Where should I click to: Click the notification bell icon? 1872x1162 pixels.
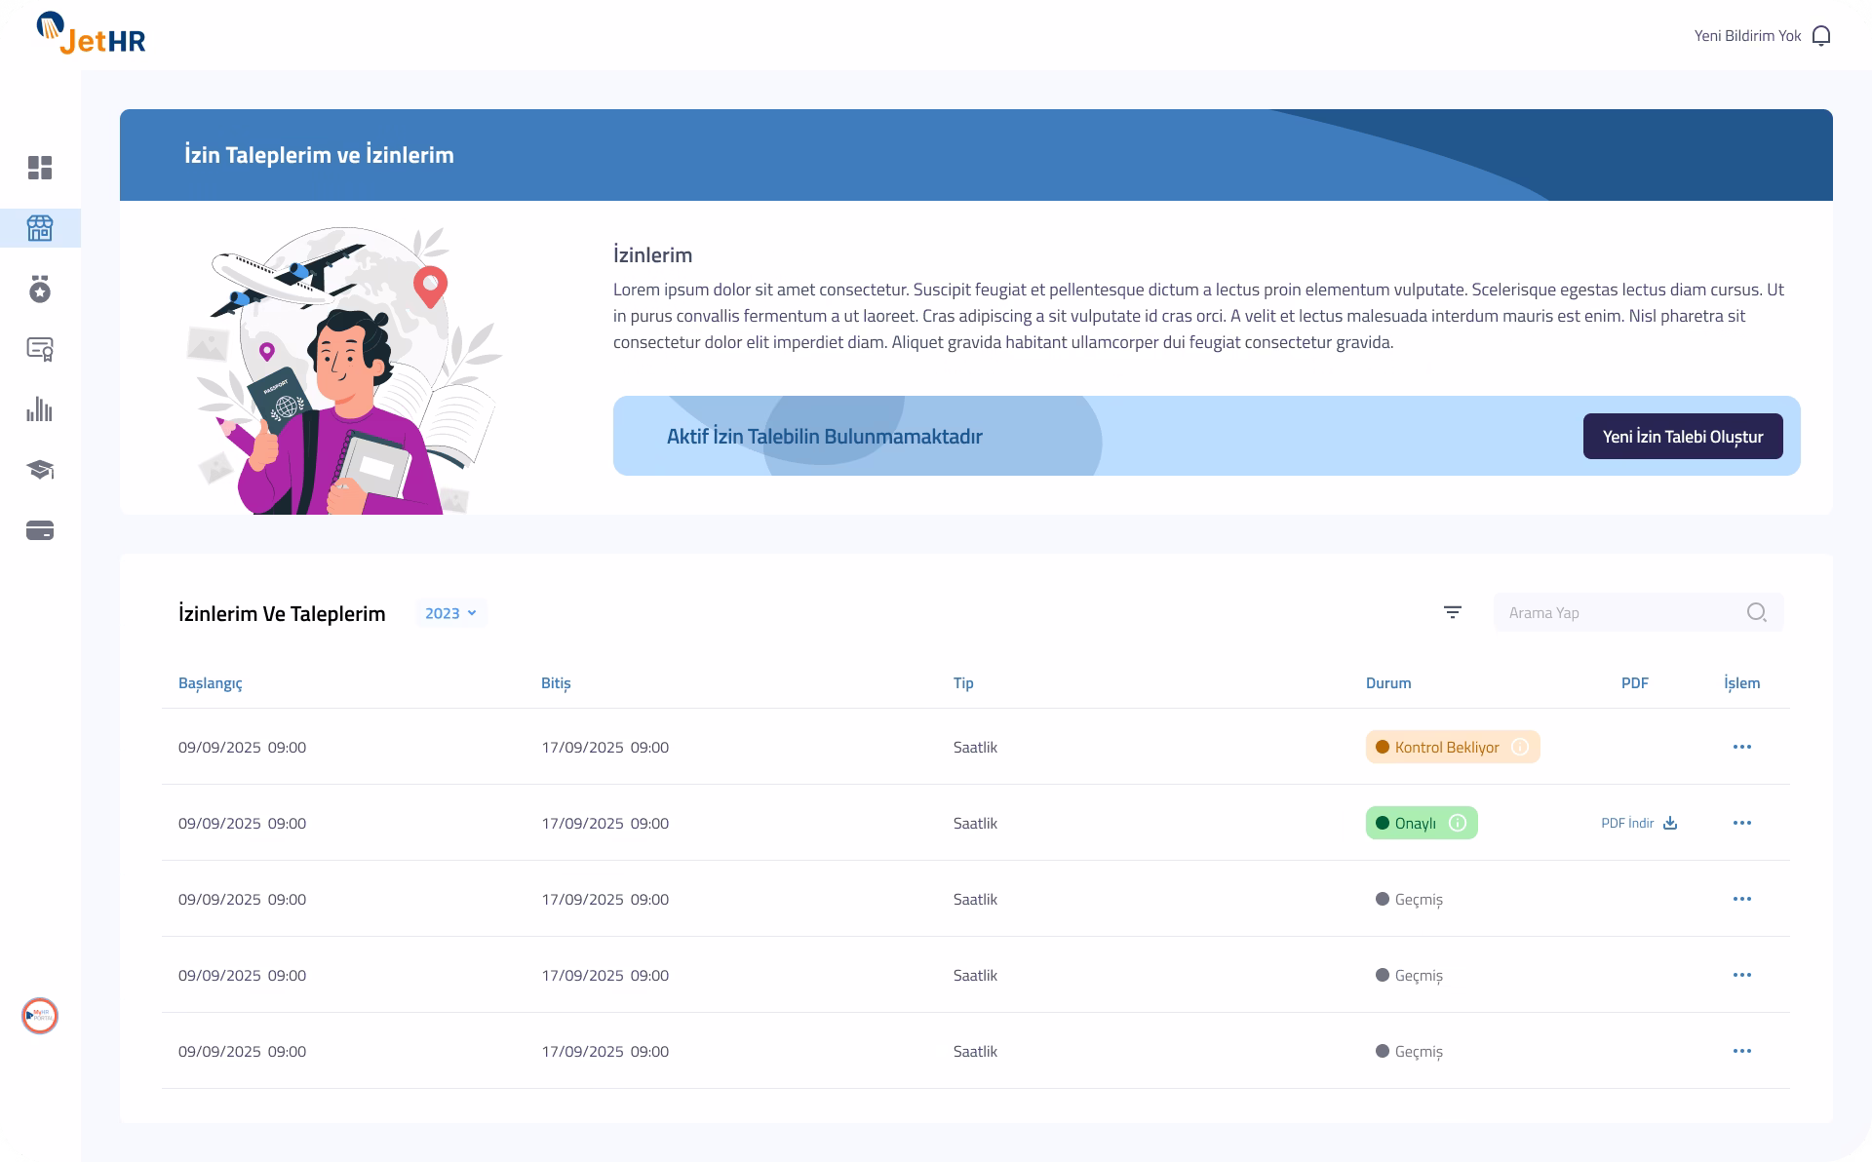[1820, 36]
